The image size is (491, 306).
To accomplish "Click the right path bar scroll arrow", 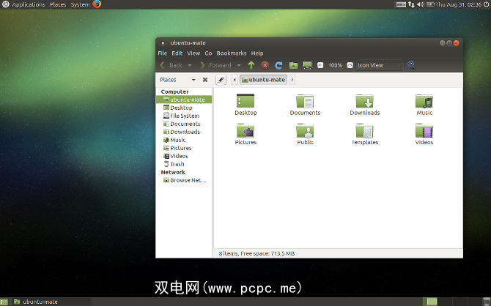I will (292, 80).
